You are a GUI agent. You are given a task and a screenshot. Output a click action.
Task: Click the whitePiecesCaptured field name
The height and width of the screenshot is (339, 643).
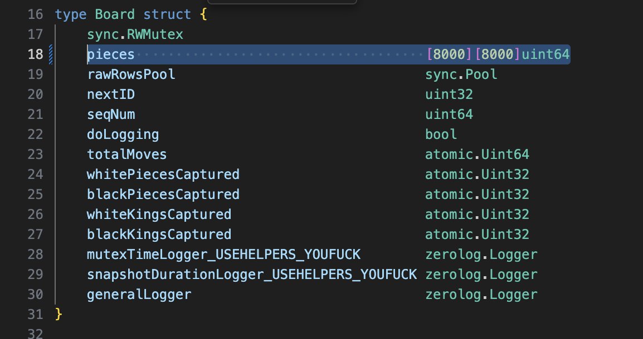tap(163, 175)
